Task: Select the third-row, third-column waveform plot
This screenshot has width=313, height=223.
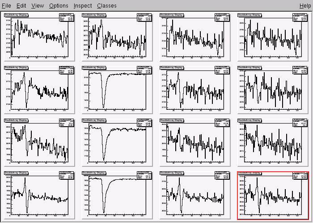Action: pos(195,143)
